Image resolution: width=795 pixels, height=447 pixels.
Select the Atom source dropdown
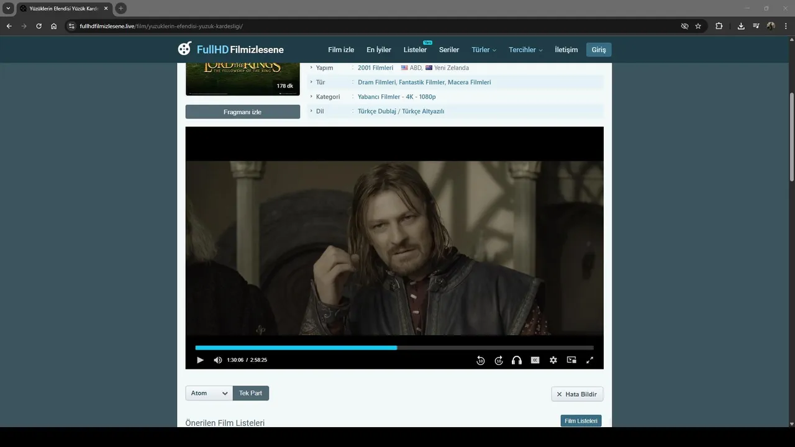click(x=209, y=393)
